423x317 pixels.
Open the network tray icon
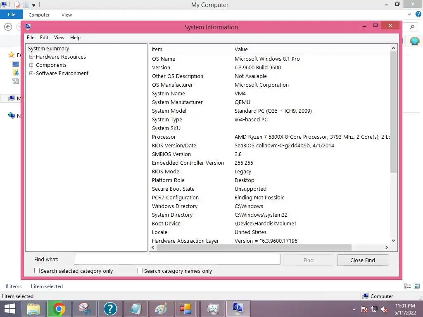click(x=374, y=309)
